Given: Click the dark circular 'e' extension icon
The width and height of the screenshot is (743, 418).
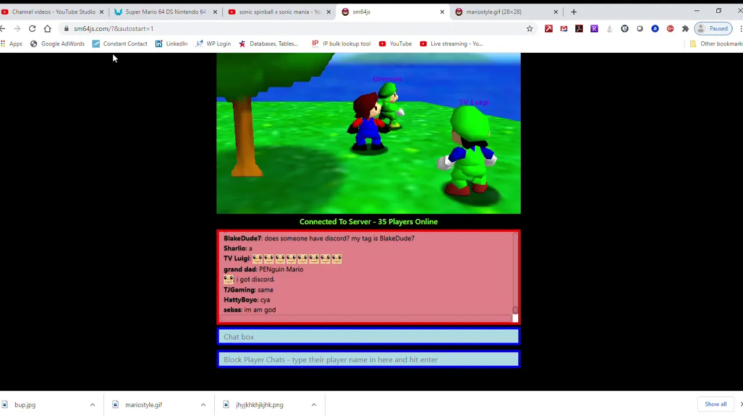Looking at the screenshot, I should tap(625, 28).
